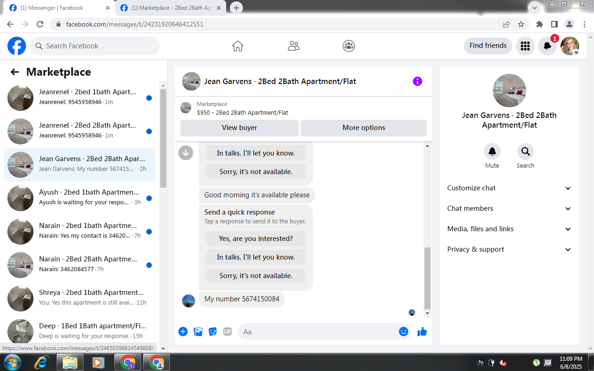Launch Internet Explorer from taskbar
This screenshot has height=371, width=594.
pos(42,362)
